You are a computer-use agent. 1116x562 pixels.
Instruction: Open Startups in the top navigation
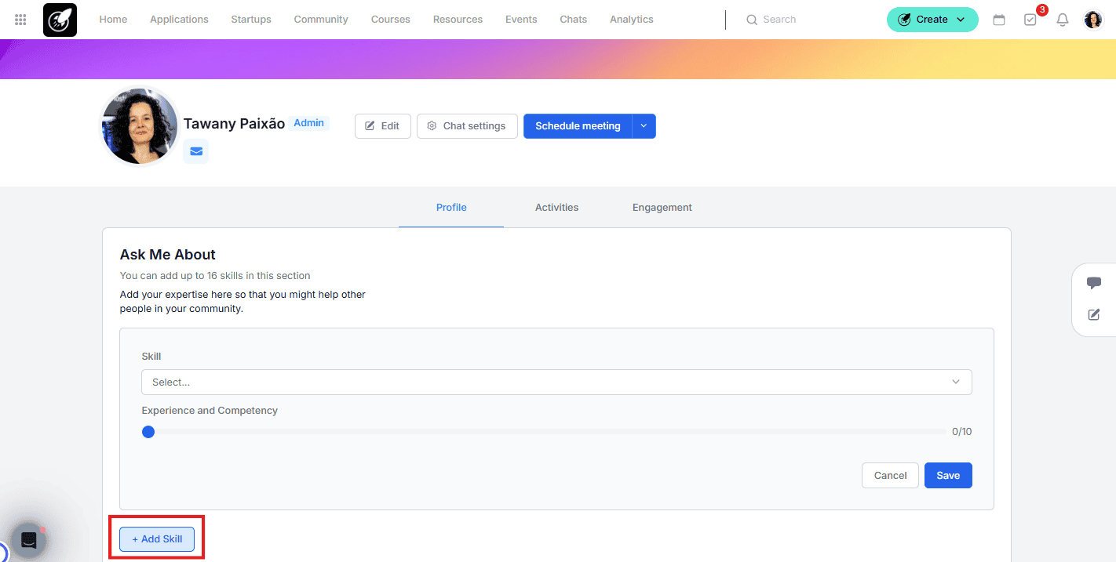(251, 20)
